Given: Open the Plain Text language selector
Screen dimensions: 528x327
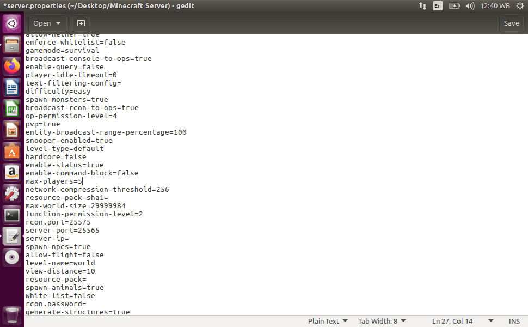Looking at the screenshot, I should pos(327,321).
